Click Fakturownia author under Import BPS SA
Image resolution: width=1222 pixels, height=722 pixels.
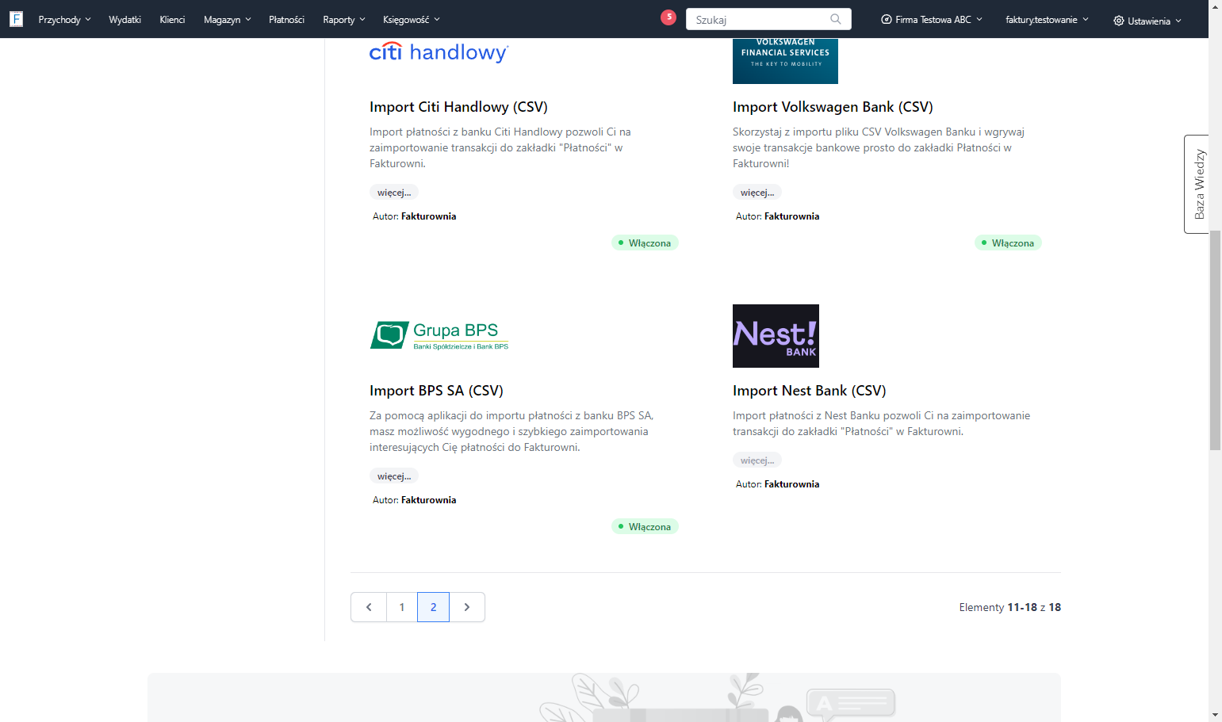[x=428, y=500]
